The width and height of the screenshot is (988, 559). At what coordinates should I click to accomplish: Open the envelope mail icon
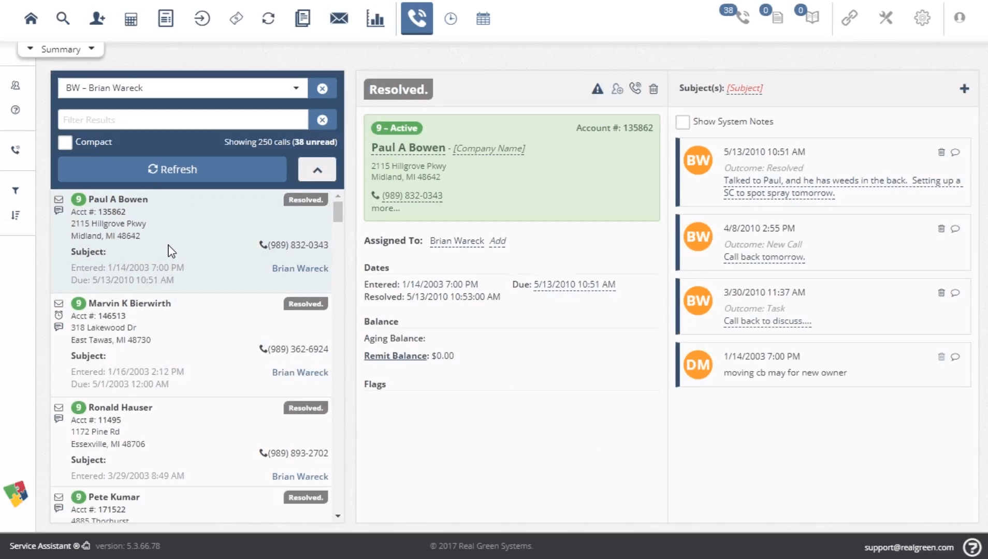[339, 19]
